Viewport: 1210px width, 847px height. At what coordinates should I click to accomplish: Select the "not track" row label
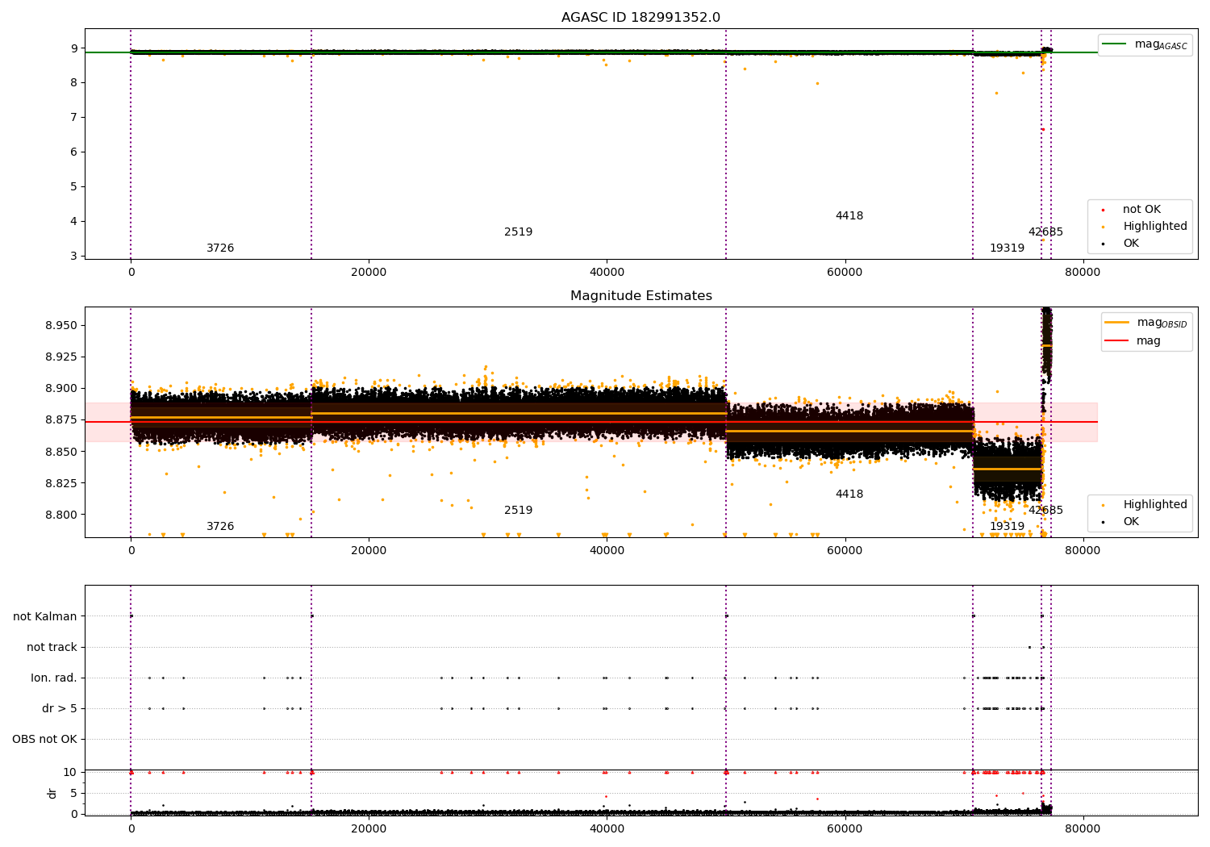[52, 647]
